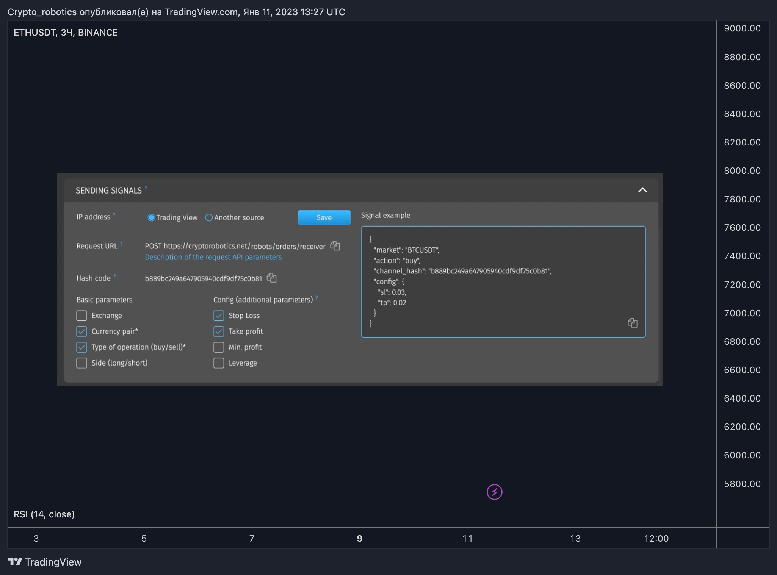Viewport: 777px width, 575px height.
Task: Click the POST cryptorobotics.net receiver URL text
Action: pyautogui.click(x=235, y=246)
